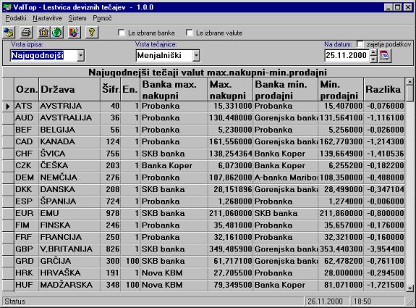416x308 pixels.
Task: Open the Sistem menu
Action: pyautogui.click(x=77, y=18)
